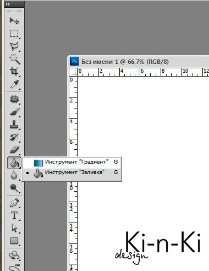Select the Move tool

coord(14,20)
